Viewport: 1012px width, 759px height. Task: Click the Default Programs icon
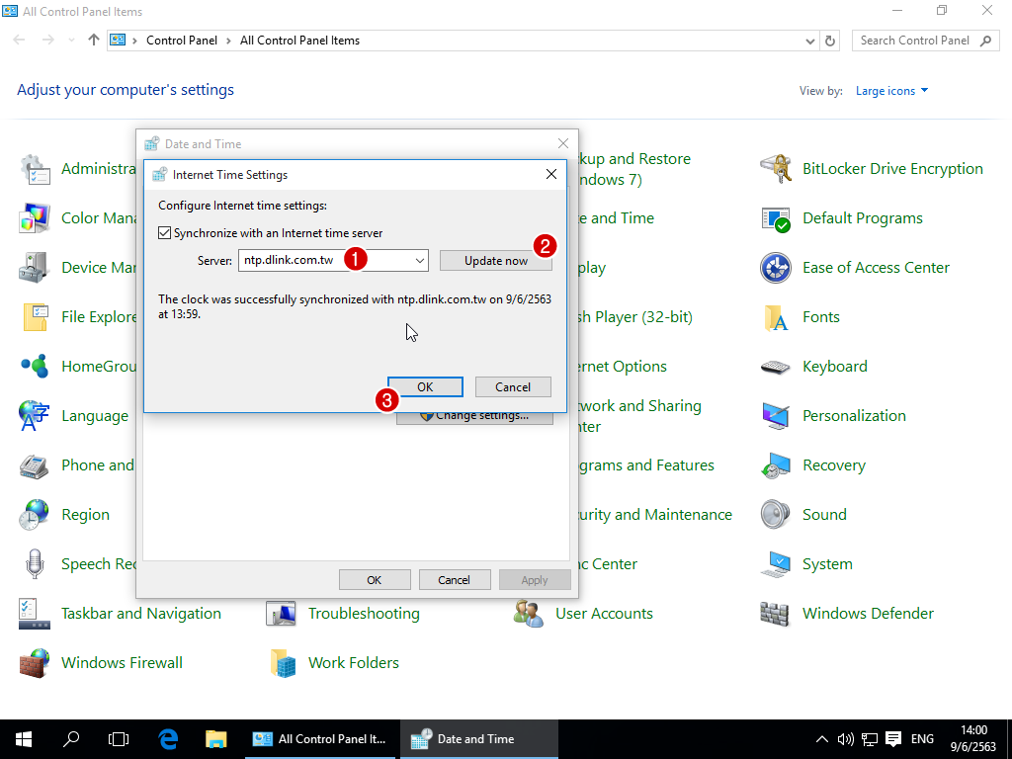click(776, 218)
